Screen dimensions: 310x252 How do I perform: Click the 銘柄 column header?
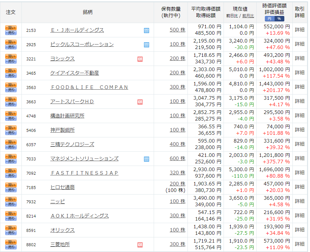point(88,12)
